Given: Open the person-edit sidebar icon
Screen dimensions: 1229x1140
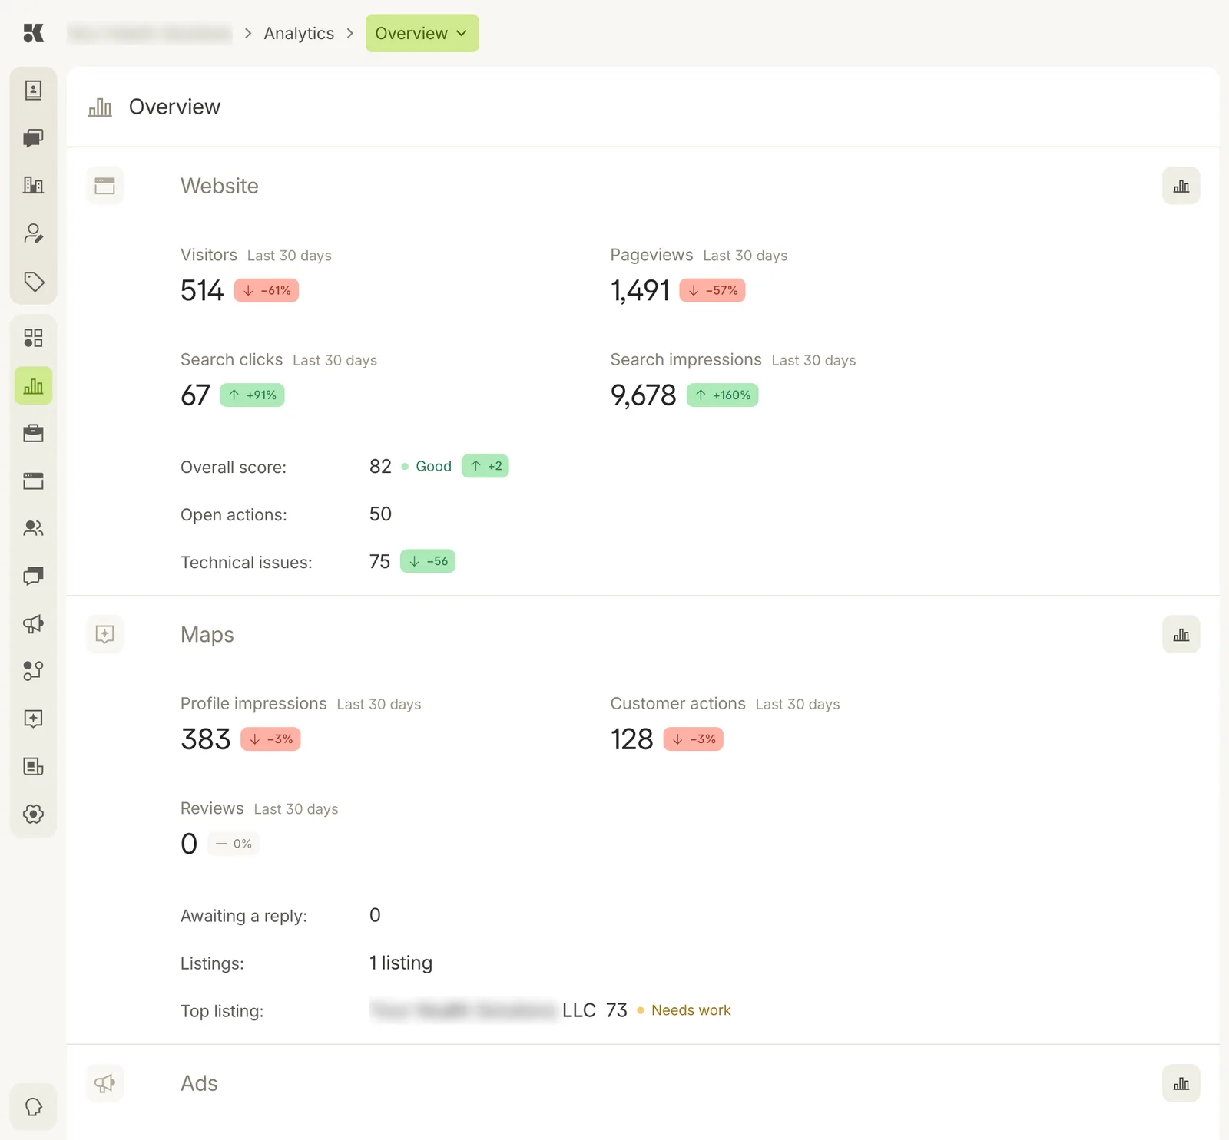Looking at the screenshot, I should tap(33, 233).
